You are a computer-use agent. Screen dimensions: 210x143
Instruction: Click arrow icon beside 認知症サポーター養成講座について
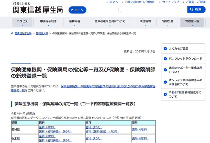(165, 70)
